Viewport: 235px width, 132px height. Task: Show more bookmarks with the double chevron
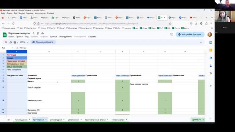[x=212, y=28]
